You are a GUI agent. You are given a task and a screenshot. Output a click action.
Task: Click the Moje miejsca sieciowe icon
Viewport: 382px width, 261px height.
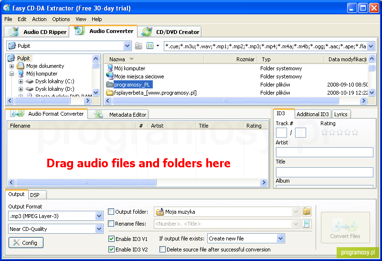[x=110, y=76]
